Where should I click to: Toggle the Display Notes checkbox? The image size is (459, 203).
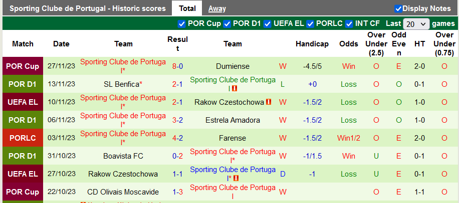[398, 8]
